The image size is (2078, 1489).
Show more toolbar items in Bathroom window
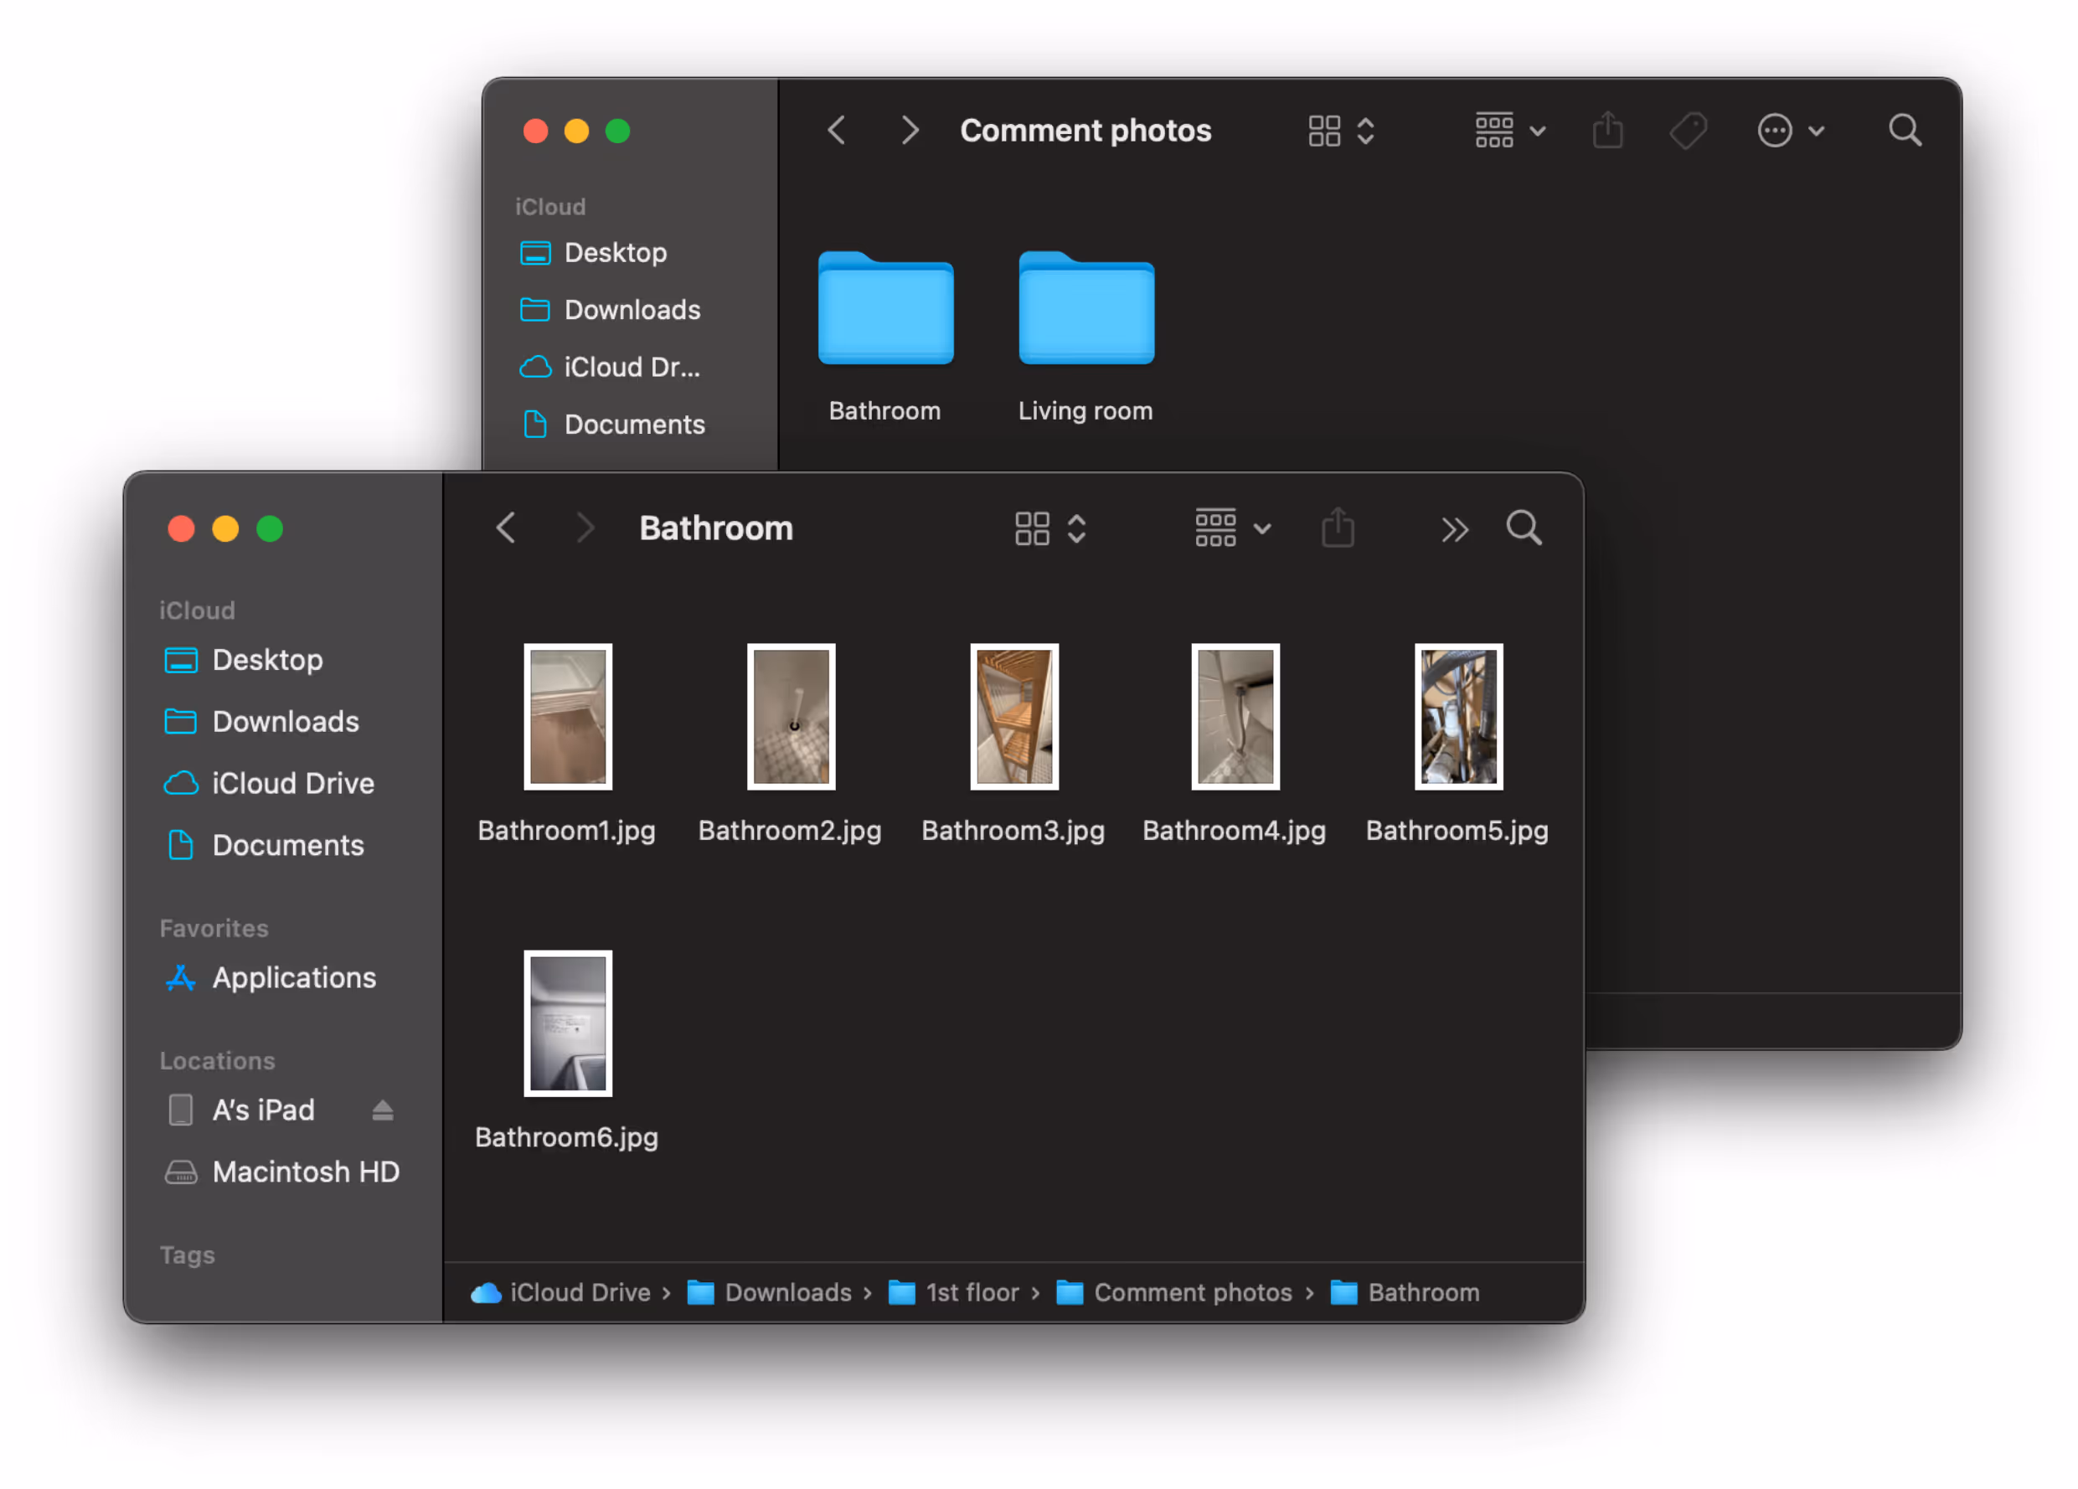(x=1454, y=529)
